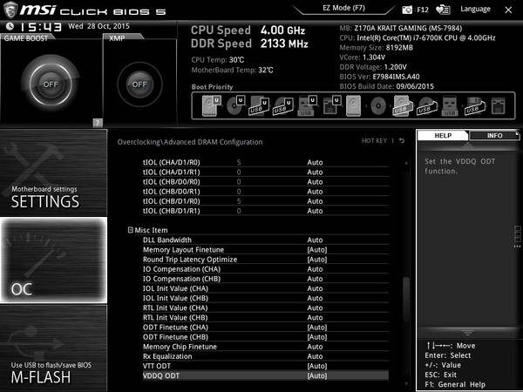Image resolution: width=523 pixels, height=392 pixels.
Task: Click the scroll up arrow of the settings list
Action: pyautogui.click(x=406, y=163)
